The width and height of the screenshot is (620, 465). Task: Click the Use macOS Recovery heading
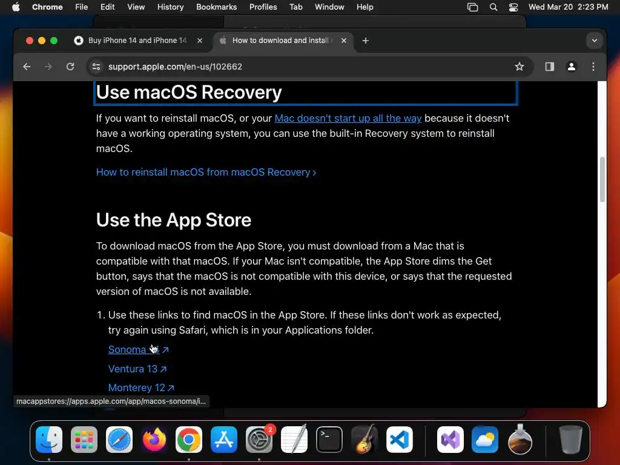[189, 93]
